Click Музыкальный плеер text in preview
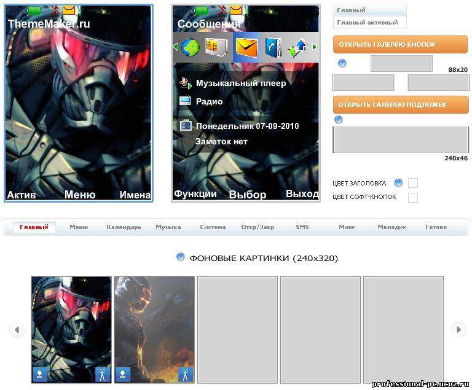This screenshot has height=390, width=472. (x=241, y=83)
